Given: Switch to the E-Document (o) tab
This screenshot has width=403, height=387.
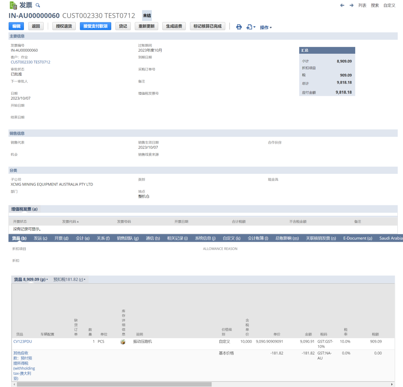Looking at the screenshot, I should click(357, 238).
